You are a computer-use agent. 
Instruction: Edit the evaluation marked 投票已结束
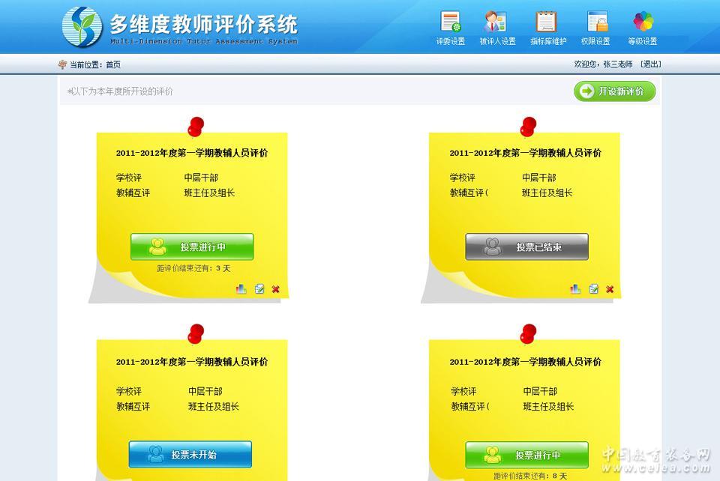click(593, 289)
